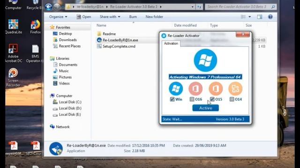
Task: Sort by Type column header
Action: (214, 25)
